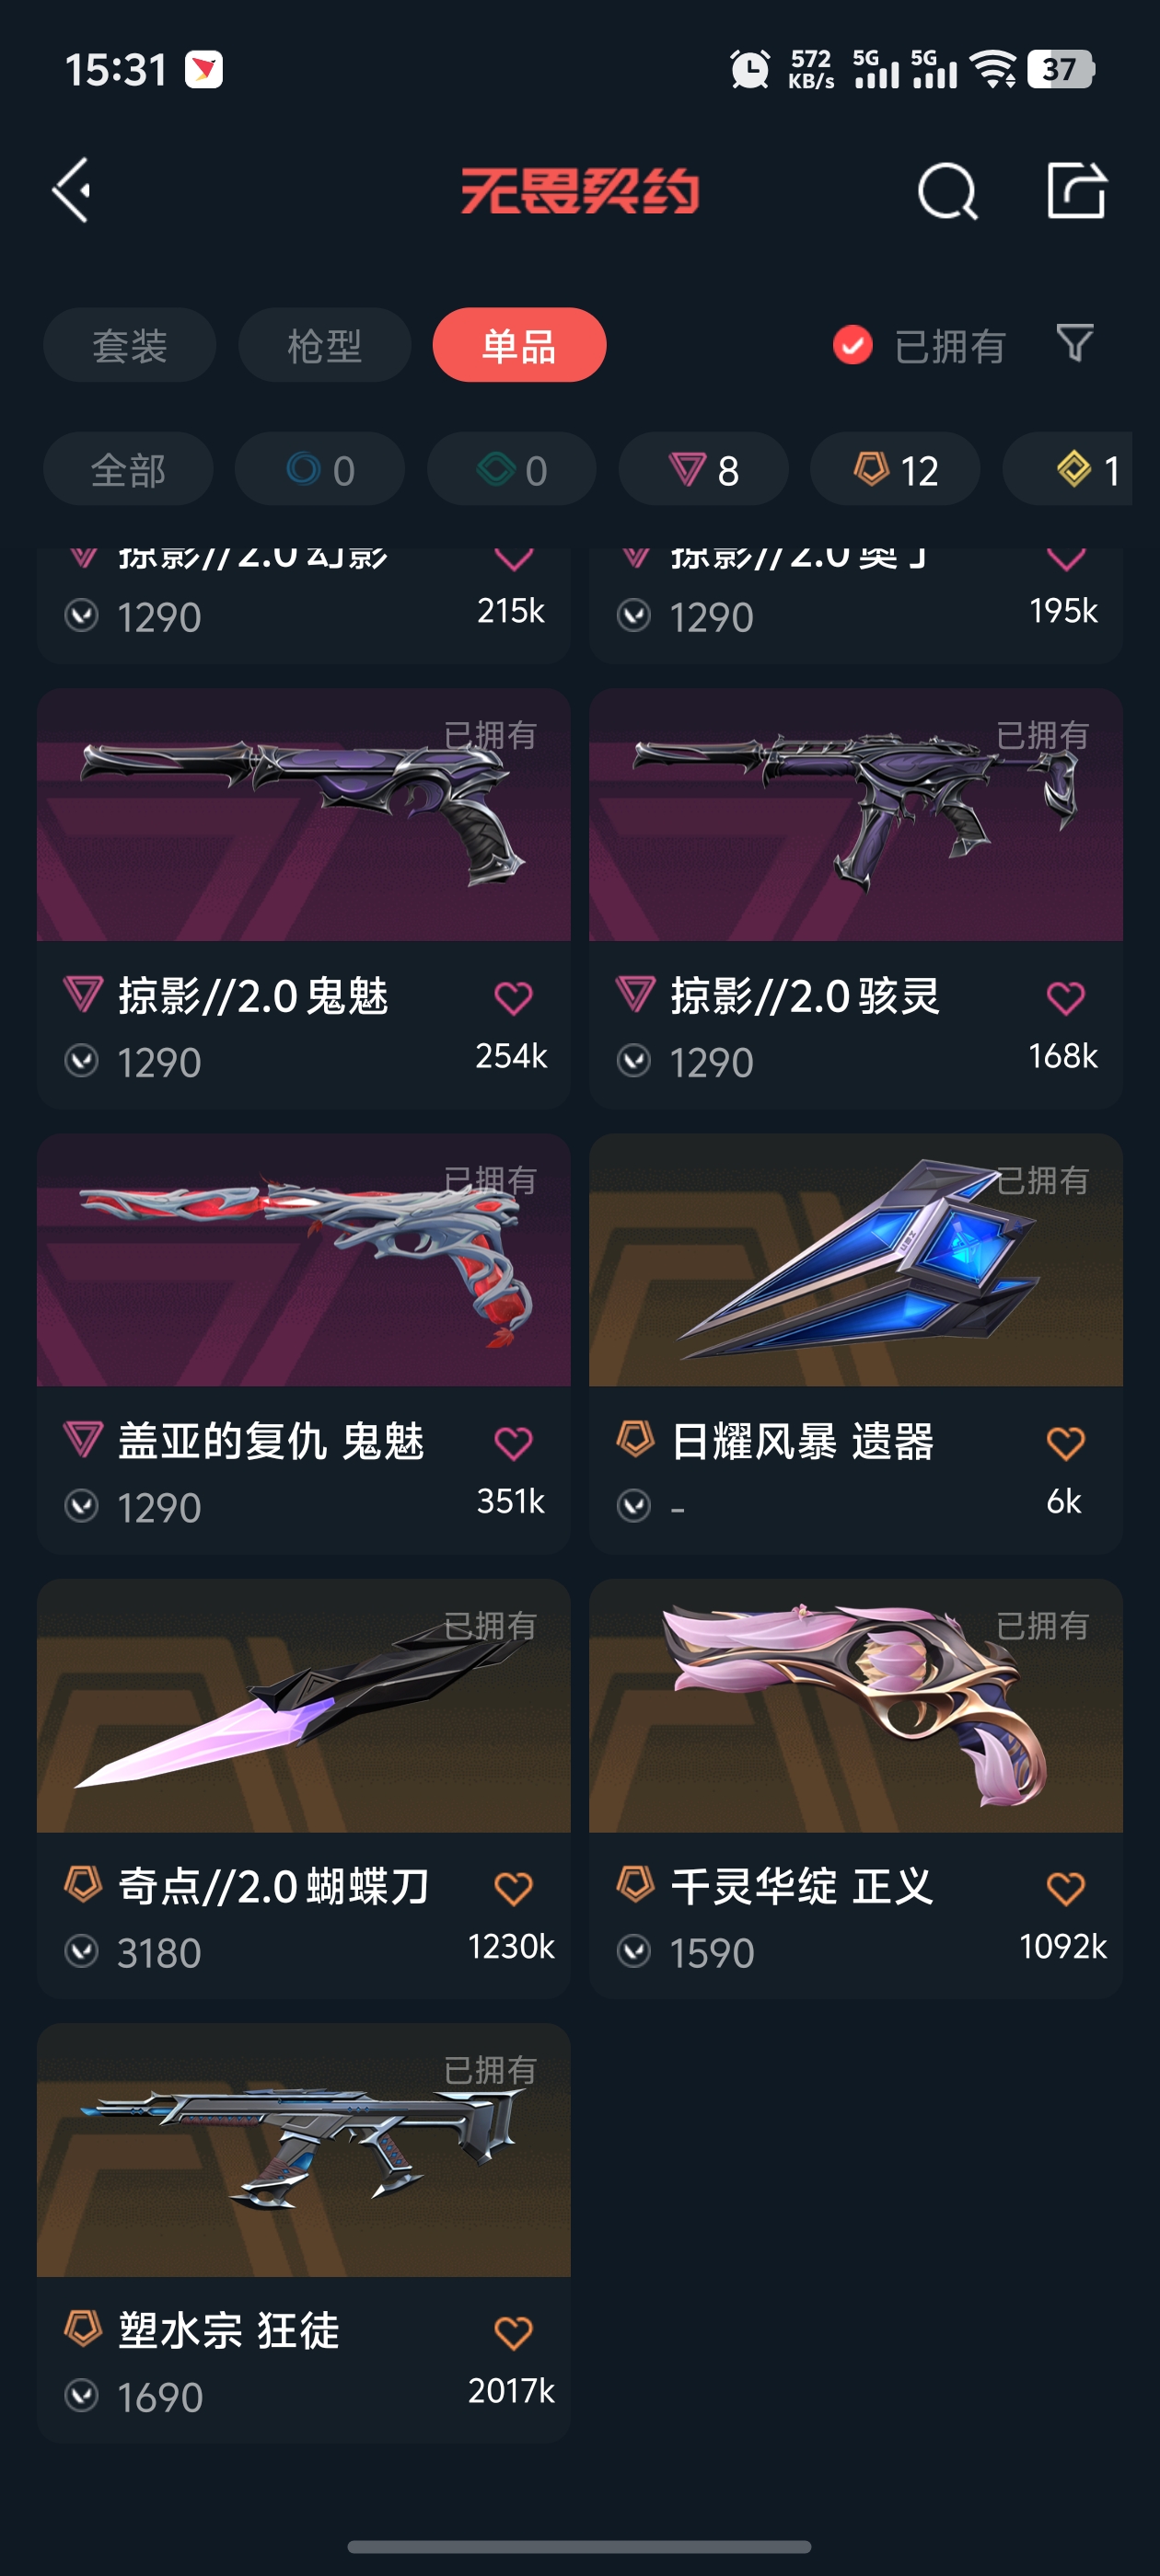1160x2576 pixels.
Task: Like the 掠影//2.0 鬼魅 skin heart
Action: (514, 998)
